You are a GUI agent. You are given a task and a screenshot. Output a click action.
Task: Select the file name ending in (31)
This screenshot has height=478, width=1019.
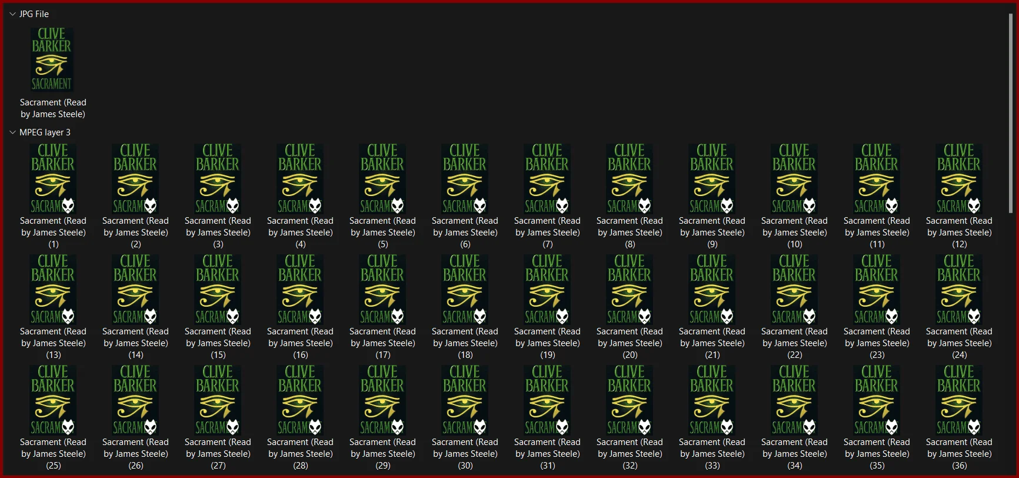pyautogui.click(x=547, y=454)
